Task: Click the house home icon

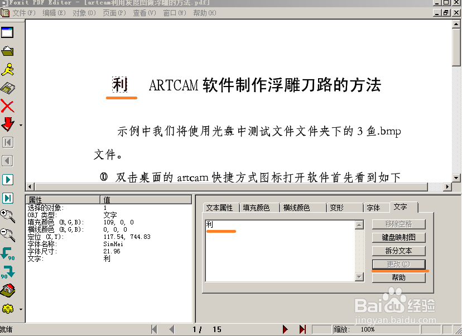Action: click(x=7, y=290)
